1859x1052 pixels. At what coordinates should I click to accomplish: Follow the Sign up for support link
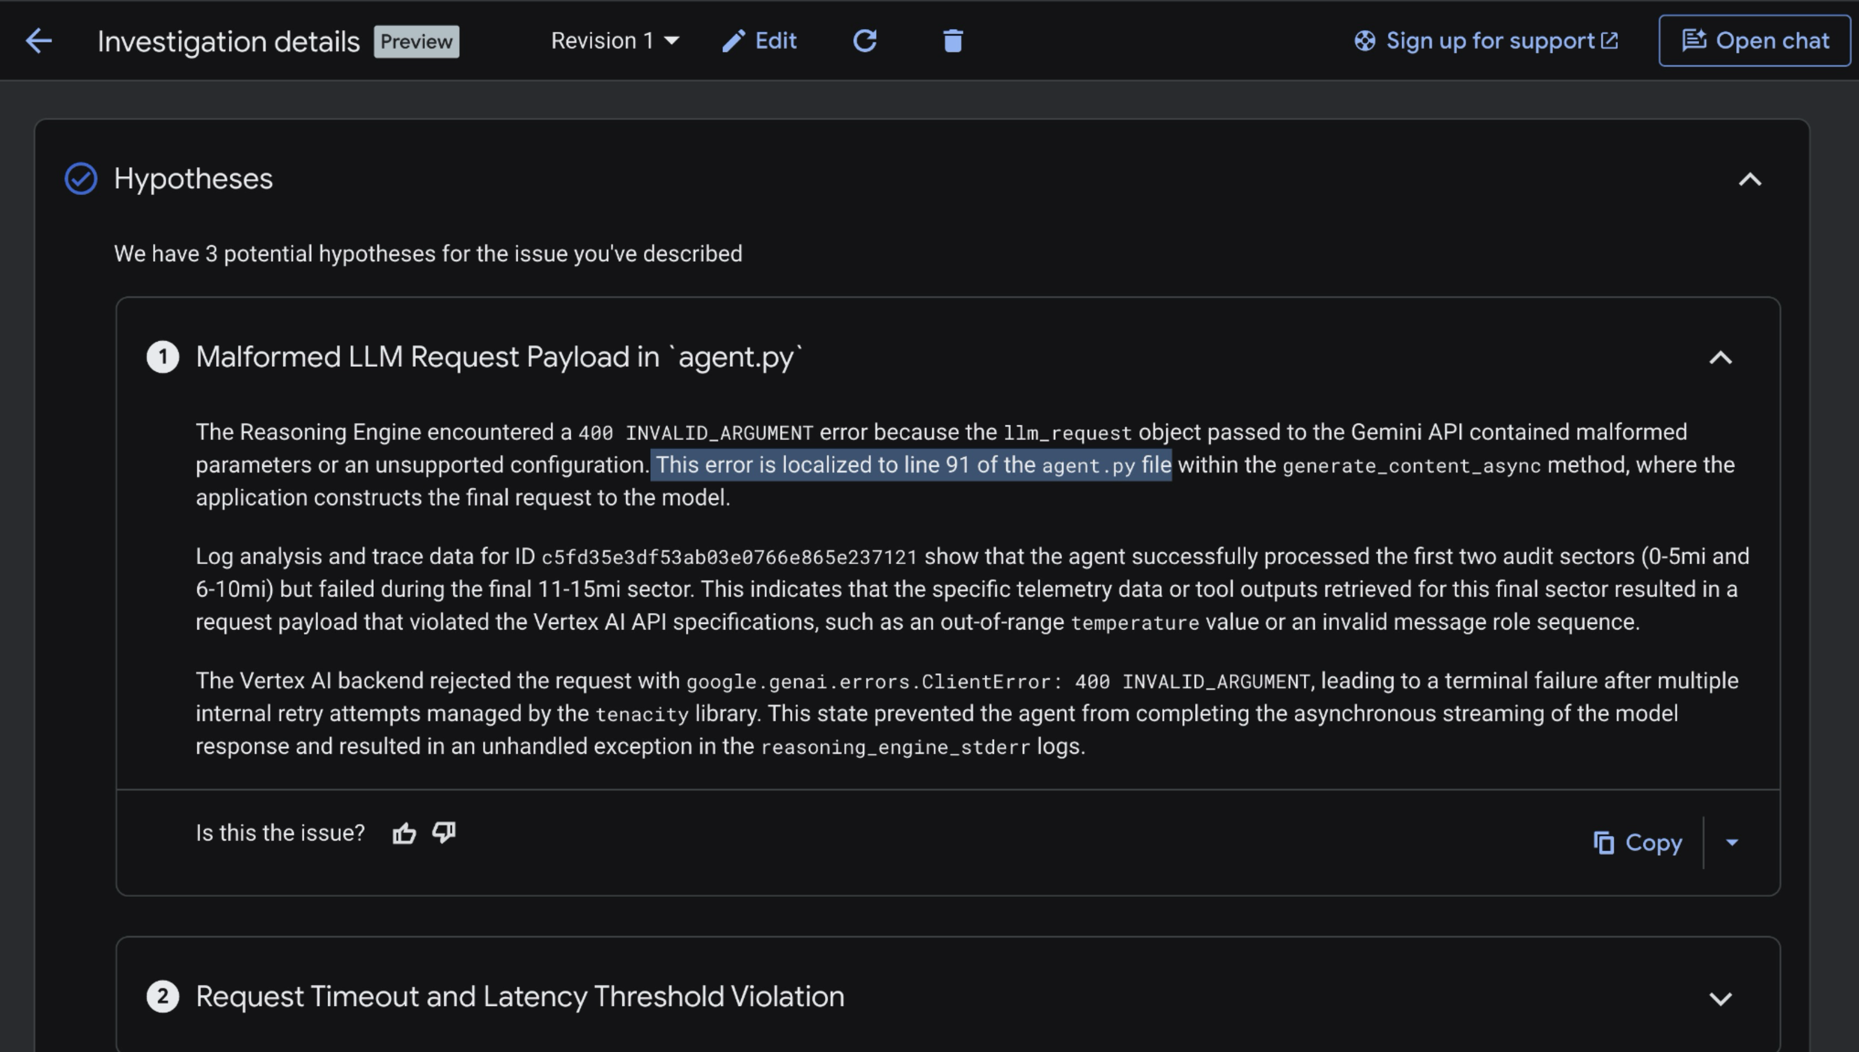tap(1490, 41)
